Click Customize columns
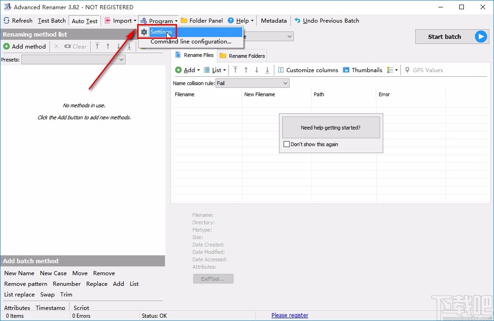This screenshot has height=321, width=494. pos(308,70)
